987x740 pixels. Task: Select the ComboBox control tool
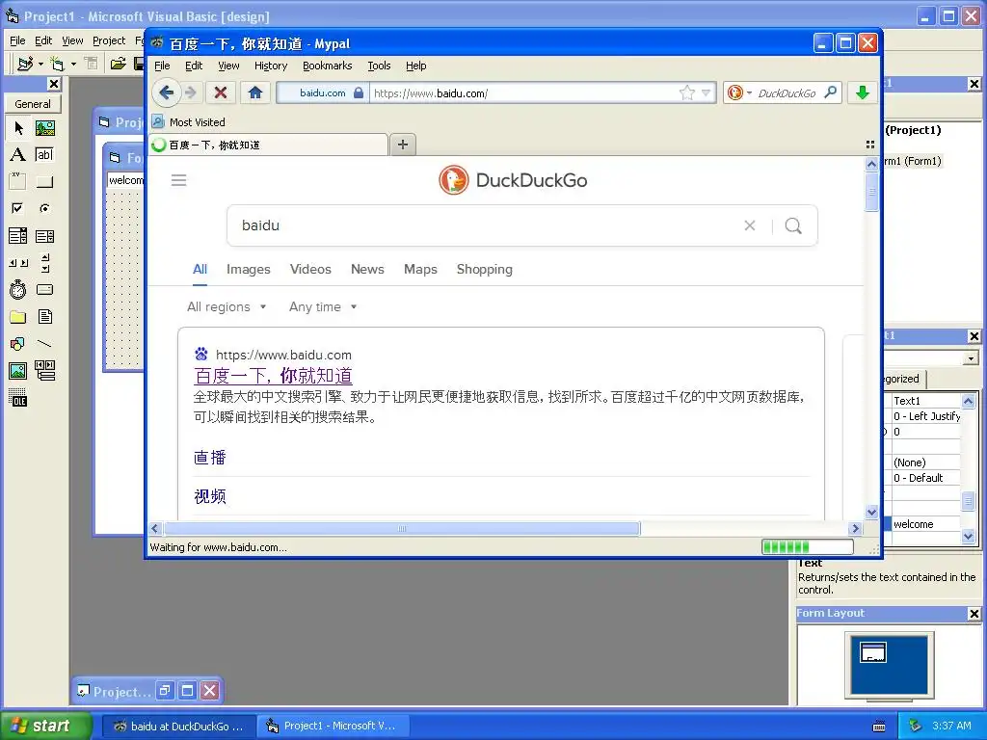tap(18, 236)
